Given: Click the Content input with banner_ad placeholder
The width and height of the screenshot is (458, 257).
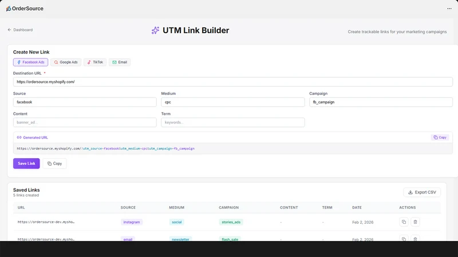Looking at the screenshot, I should 85,122.
